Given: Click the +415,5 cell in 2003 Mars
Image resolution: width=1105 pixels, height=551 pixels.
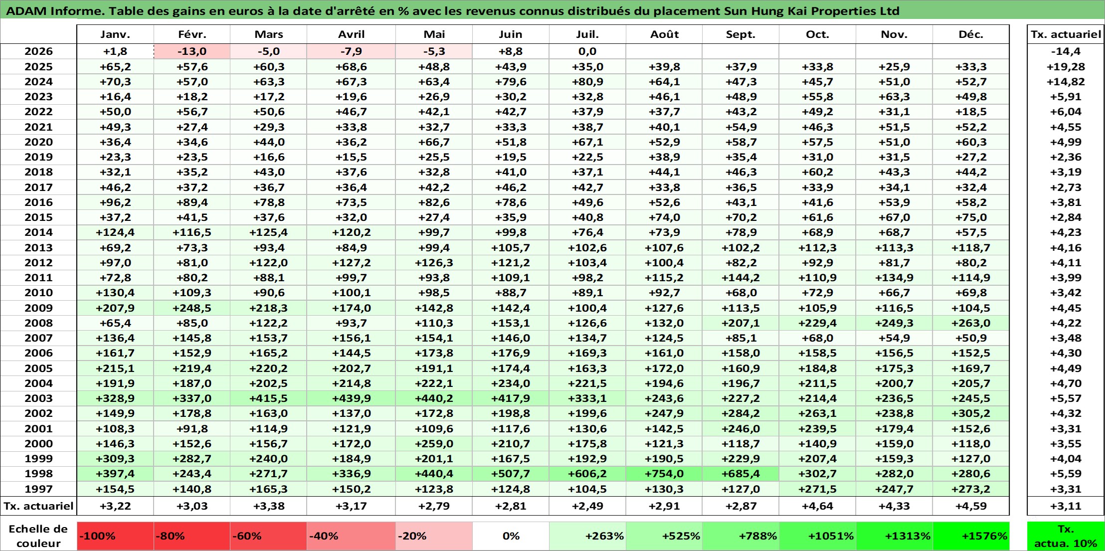Looking at the screenshot, I should [268, 398].
